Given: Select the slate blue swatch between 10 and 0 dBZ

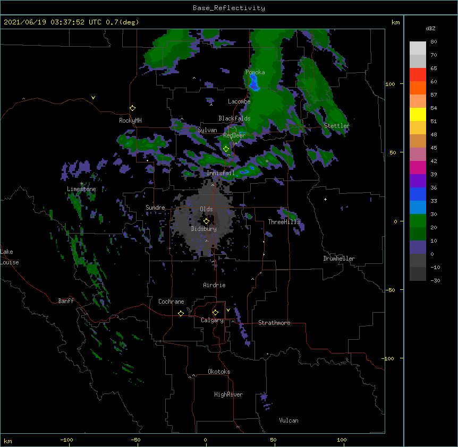Looking at the screenshot, I should click(418, 247).
